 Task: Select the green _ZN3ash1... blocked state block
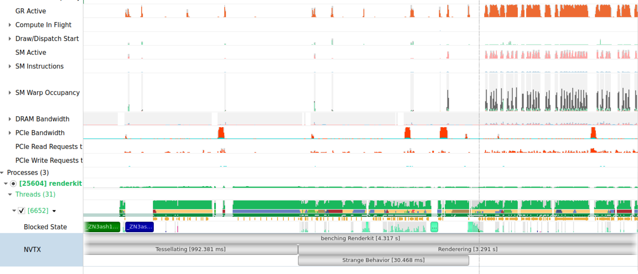[102, 227]
